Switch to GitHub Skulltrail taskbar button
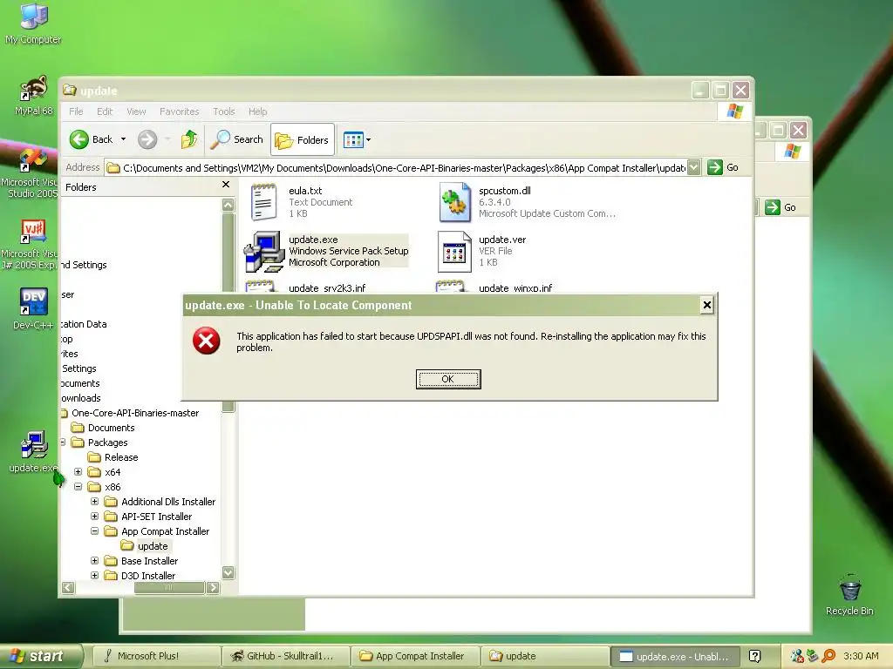Screen dimensions: 893x669 click(x=285, y=657)
